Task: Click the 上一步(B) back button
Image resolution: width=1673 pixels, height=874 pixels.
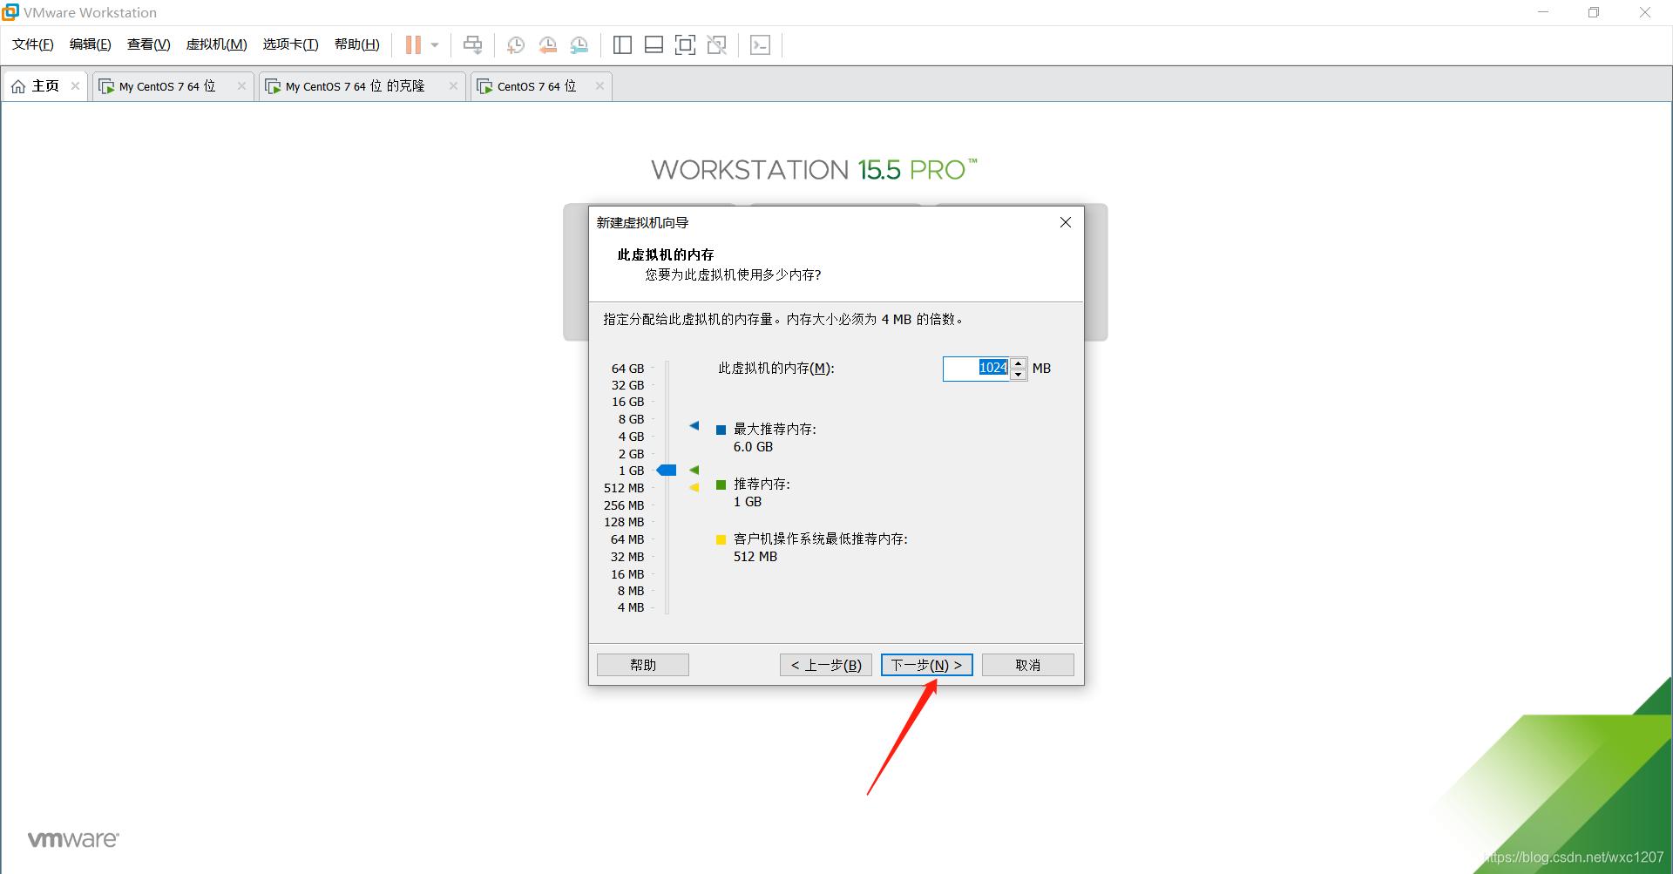Action: [x=826, y=665]
